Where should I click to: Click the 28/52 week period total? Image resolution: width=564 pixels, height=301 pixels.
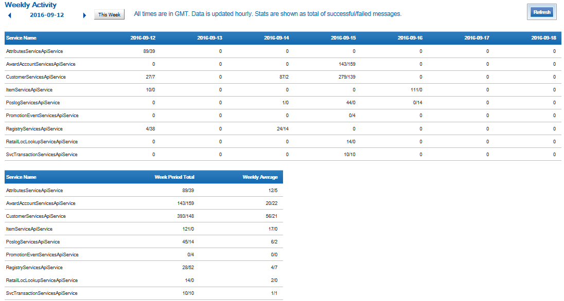pos(188,268)
